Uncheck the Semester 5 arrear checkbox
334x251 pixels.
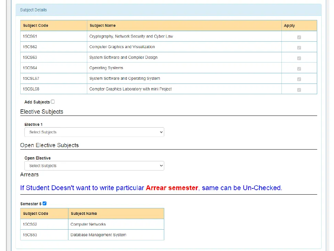[x=45, y=204]
